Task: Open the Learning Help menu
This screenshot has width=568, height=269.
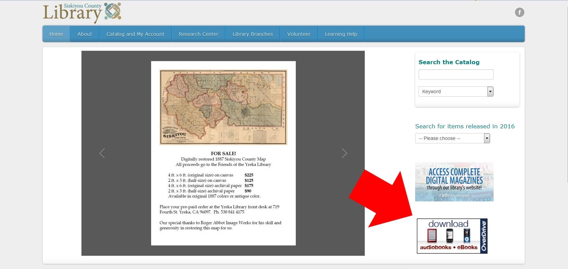Action: tap(341, 34)
